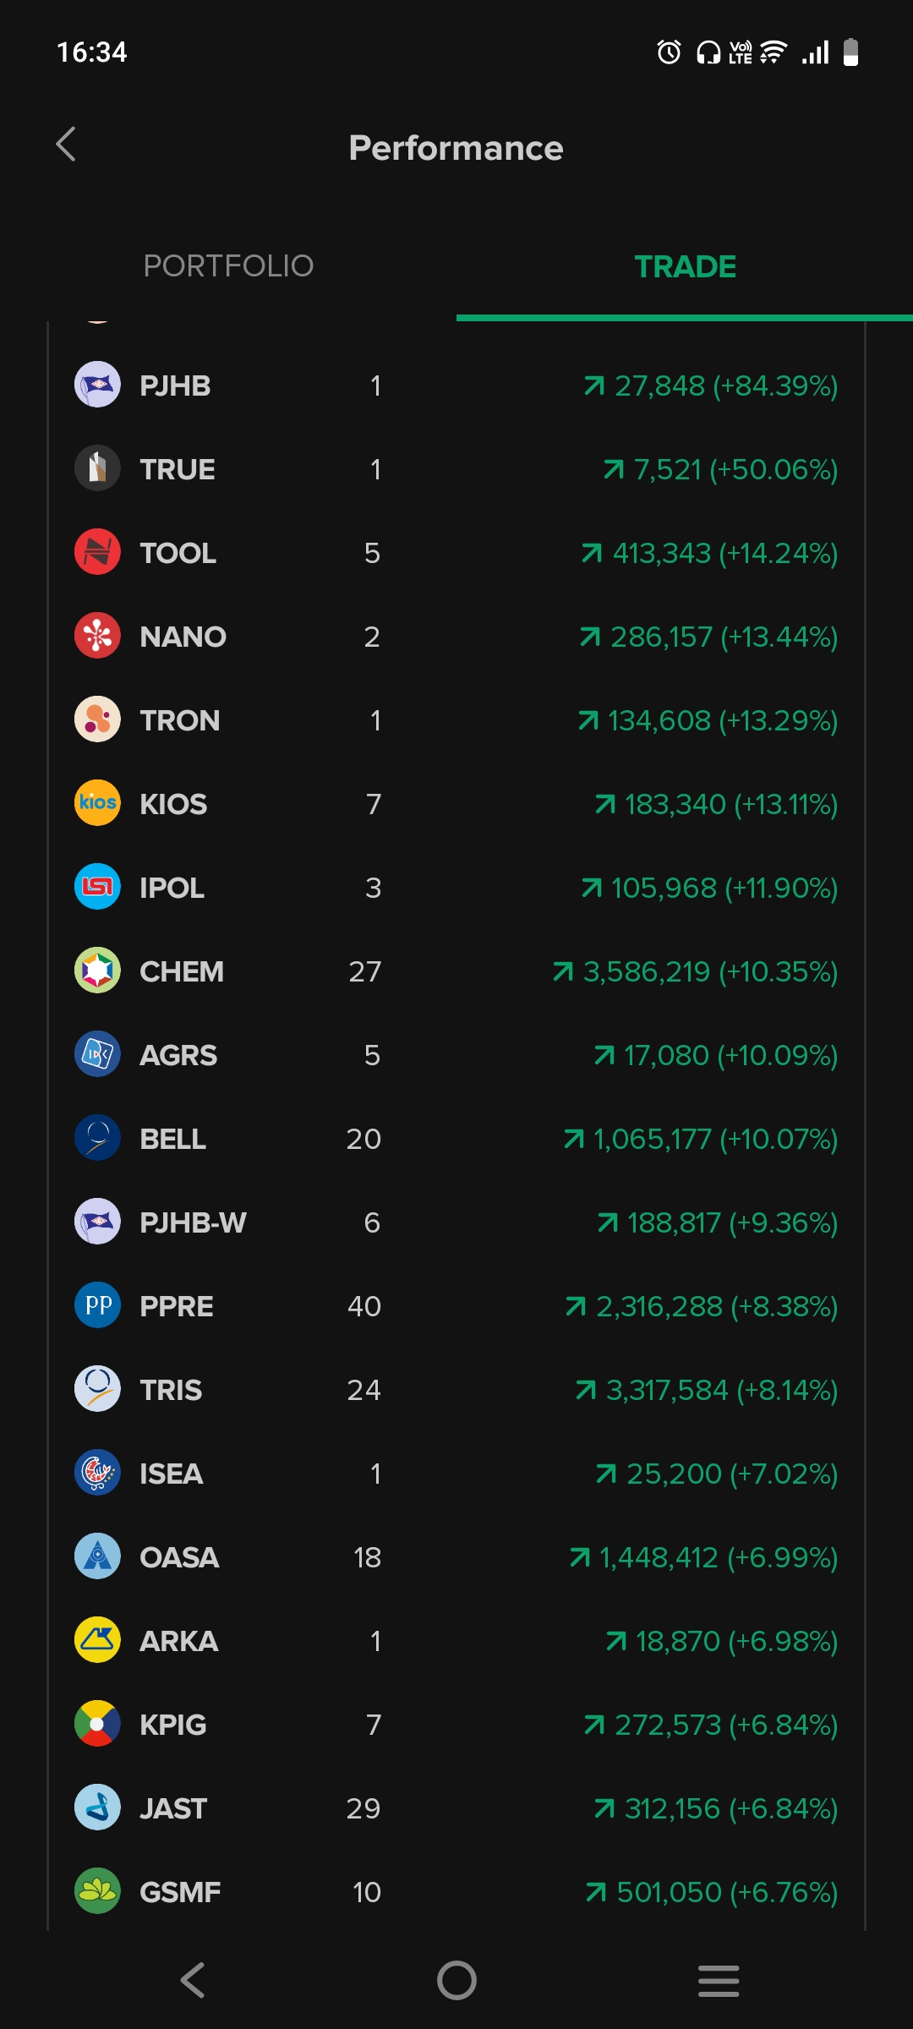Tap the PPRE blue PP logo
Screen dimensions: 913x2029
coord(97,1305)
